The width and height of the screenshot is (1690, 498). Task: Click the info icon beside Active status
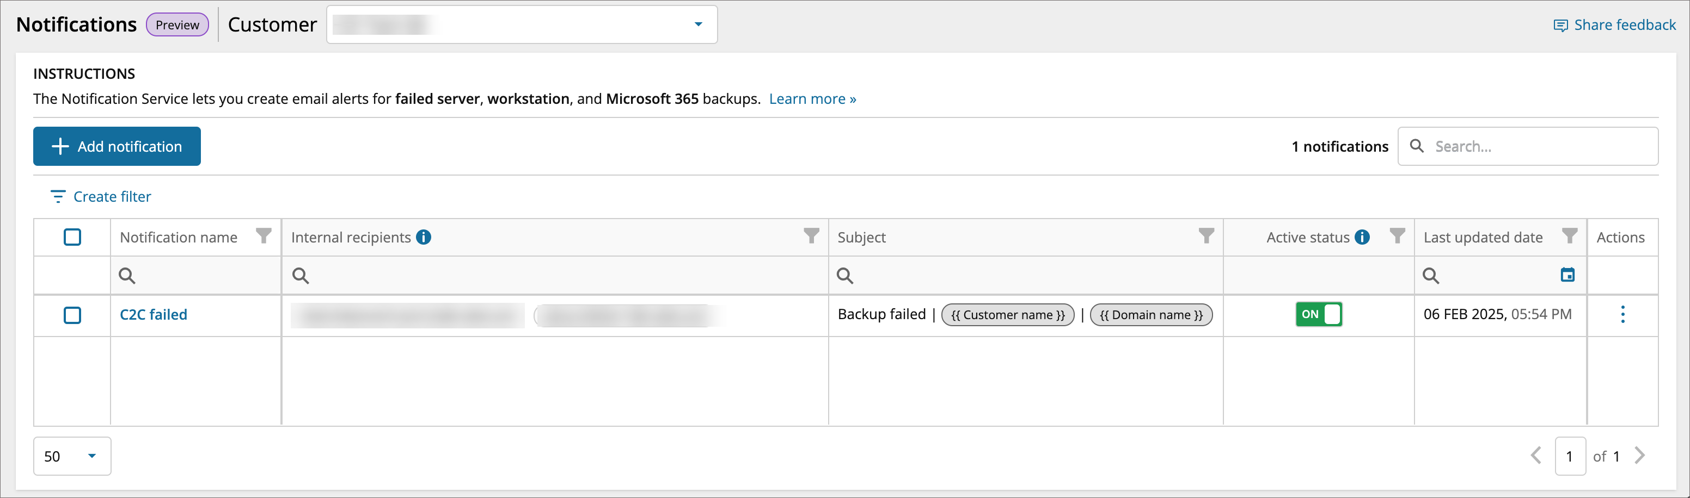click(x=1361, y=237)
